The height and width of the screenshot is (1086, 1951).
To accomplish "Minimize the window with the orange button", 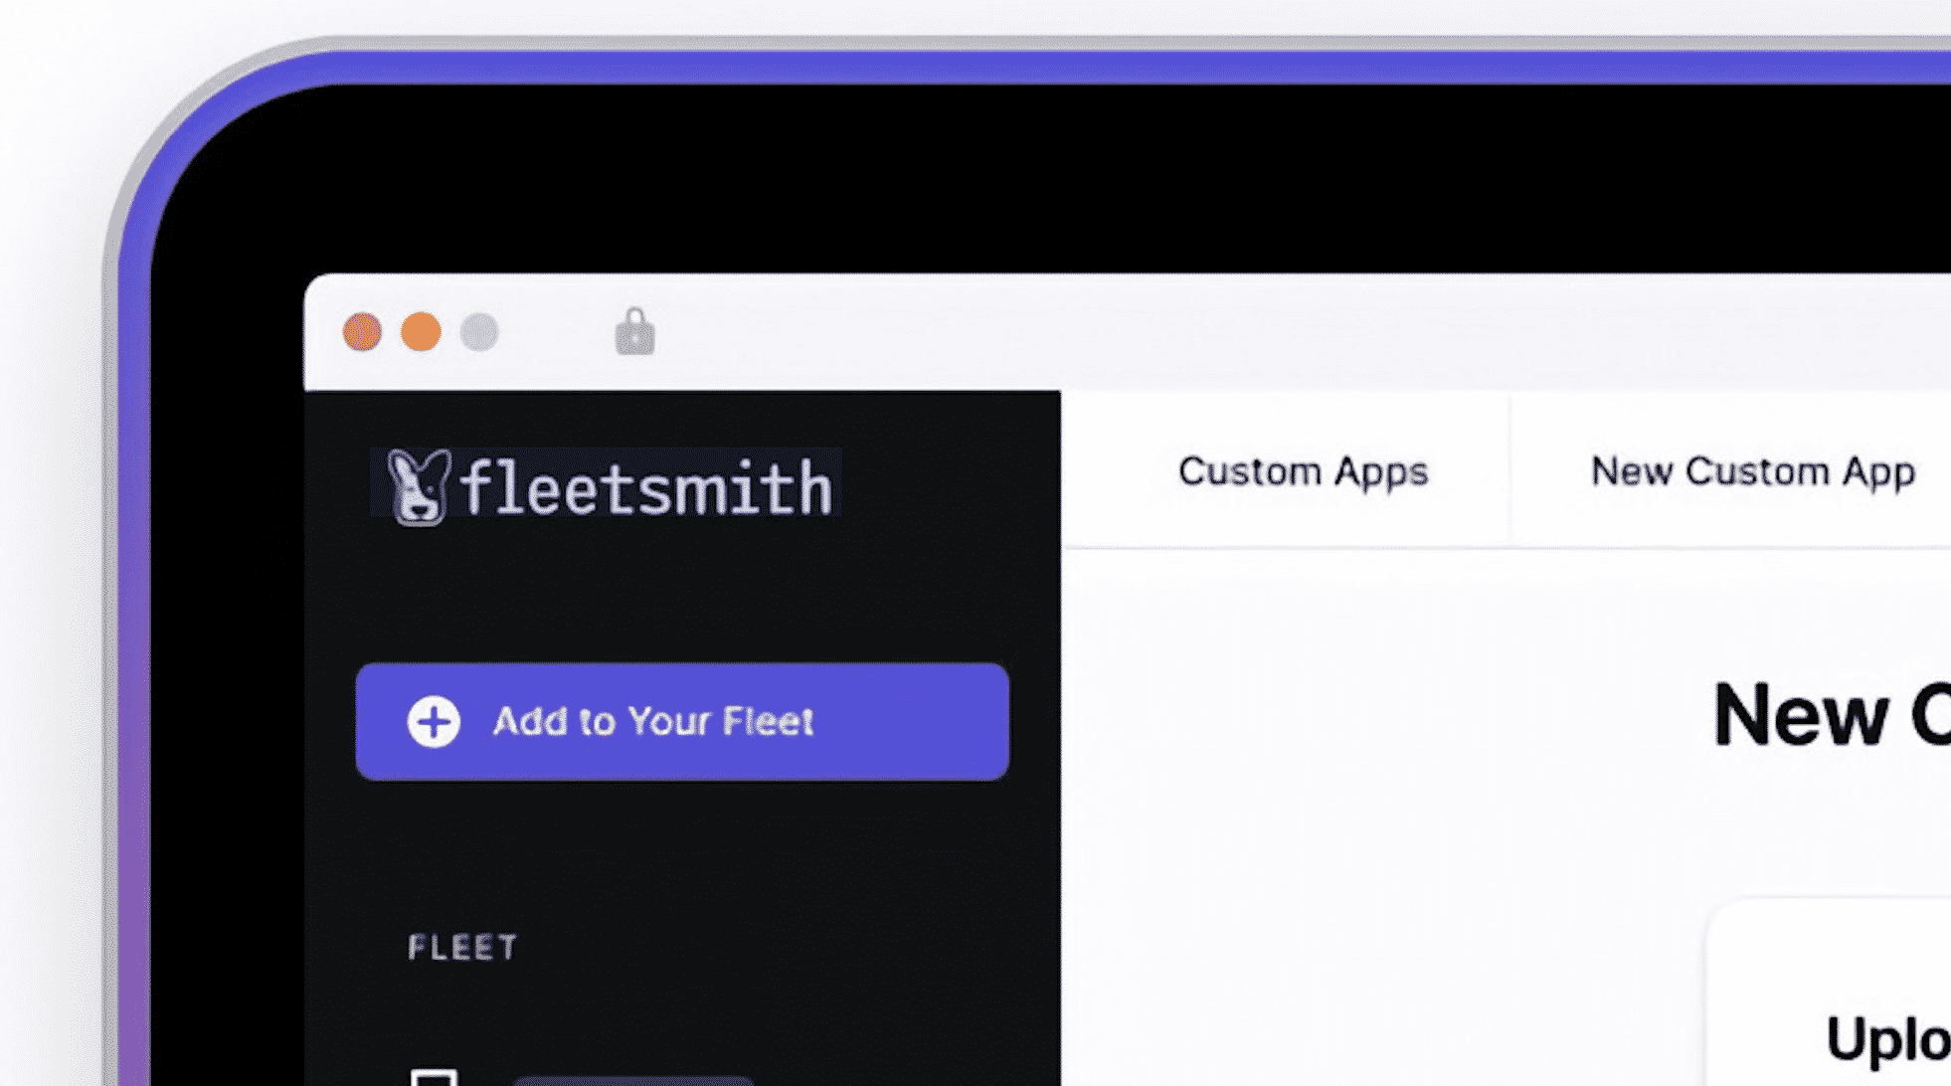I will point(421,332).
